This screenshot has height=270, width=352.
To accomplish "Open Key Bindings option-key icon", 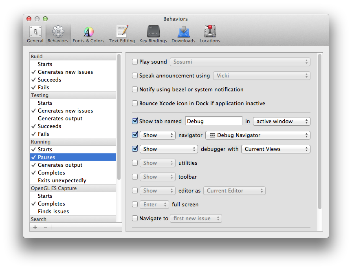I will 153,34.
